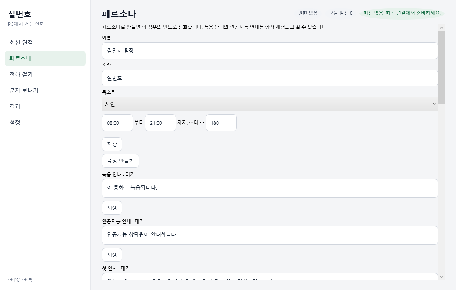Click the 권한 없음 status label
Image resolution: width=462 pixels, height=305 pixels.
(x=308, y=13)
